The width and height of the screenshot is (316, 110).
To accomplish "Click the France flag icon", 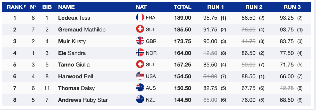I will click(140, 18).
